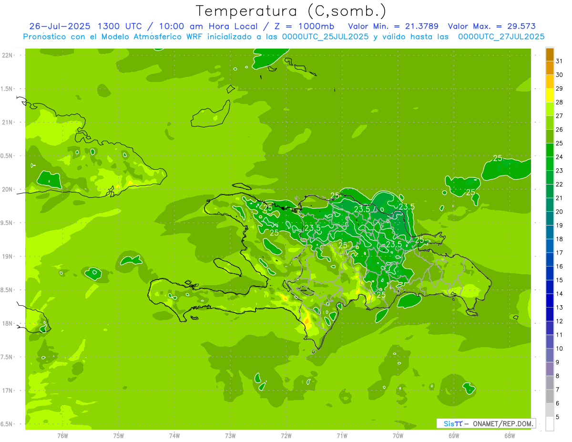572x442 pixels.
Task: Click the colorbar label '6'
Action: [557, 403]
